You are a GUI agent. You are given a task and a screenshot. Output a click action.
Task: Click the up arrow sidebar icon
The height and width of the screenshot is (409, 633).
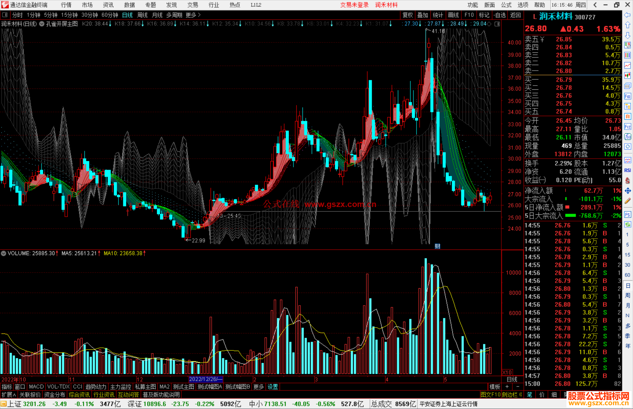click(627, 25)
